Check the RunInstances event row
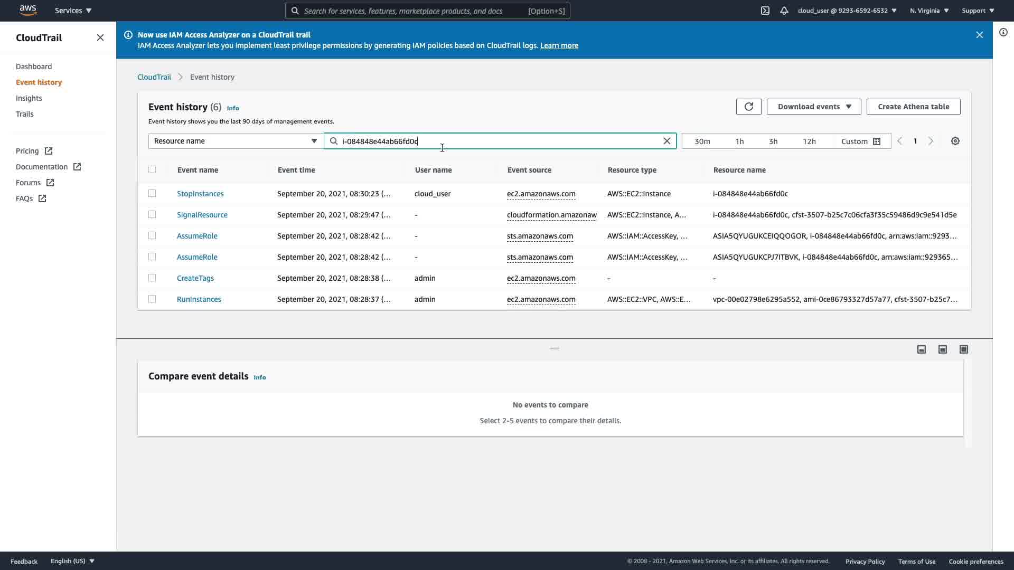1014x570 pixels. pyautogui.click(x=152, y=299)
